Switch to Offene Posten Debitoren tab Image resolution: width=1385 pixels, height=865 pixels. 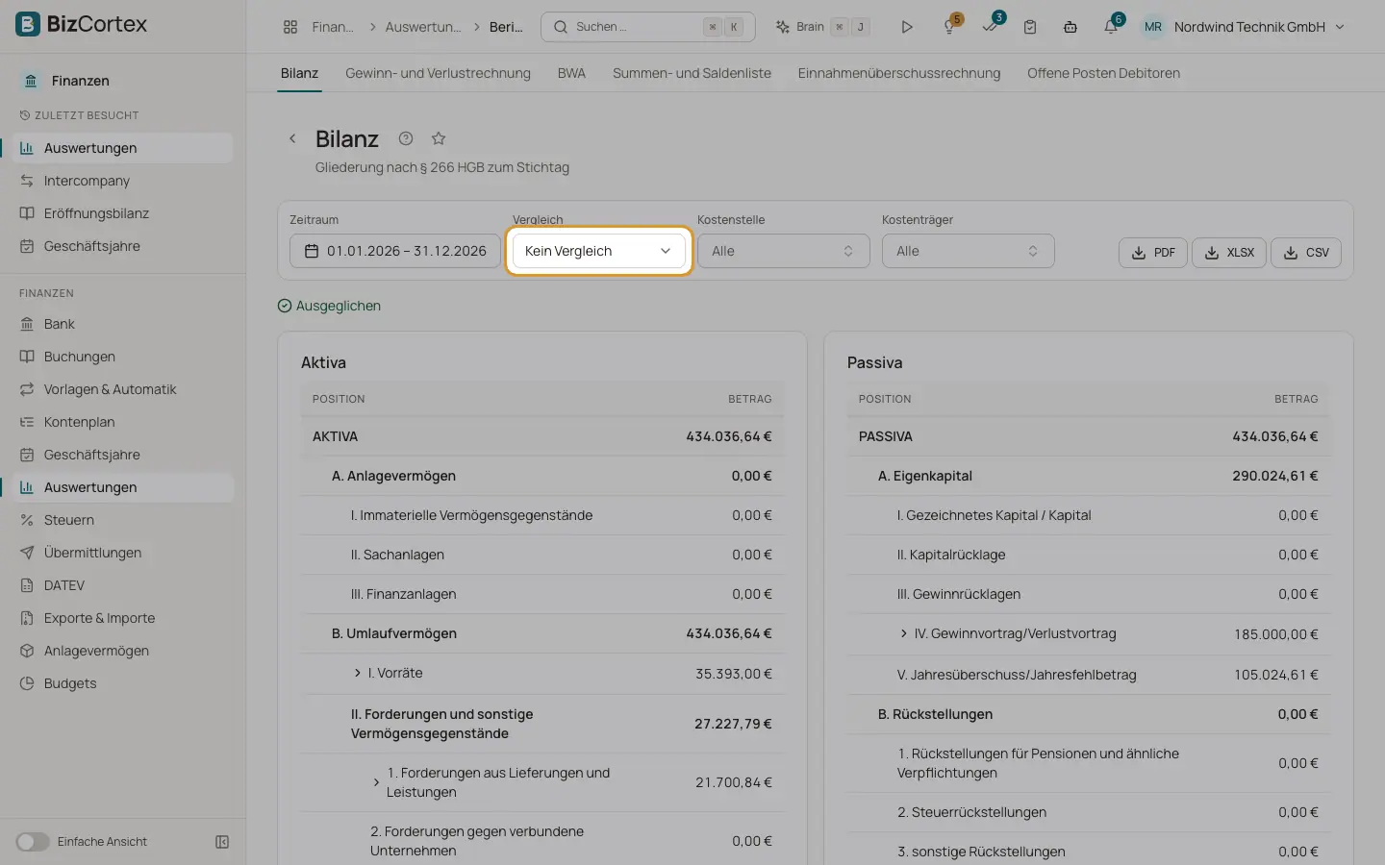coord(1103,73)
